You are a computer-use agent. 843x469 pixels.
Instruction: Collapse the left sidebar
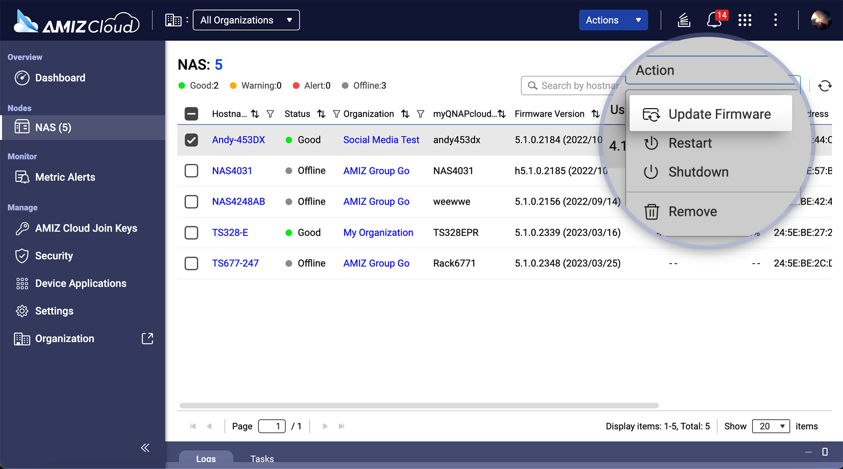coord(145,448)
